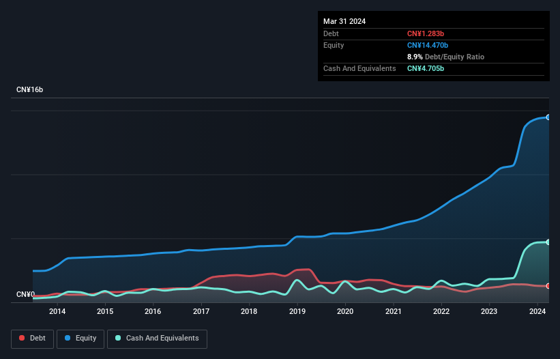The height and width of the screenshot is (359, 560).
Task: Click the 2022 axis label
Action: click(441, 311)
